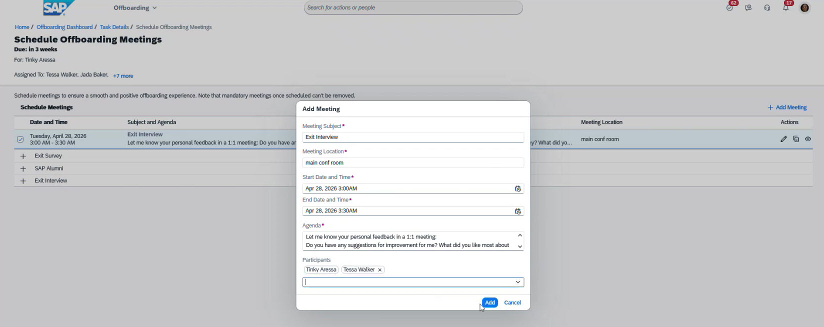Click the Add button in dialog
This screenshot has width=824, height=327.
[490, 302]
